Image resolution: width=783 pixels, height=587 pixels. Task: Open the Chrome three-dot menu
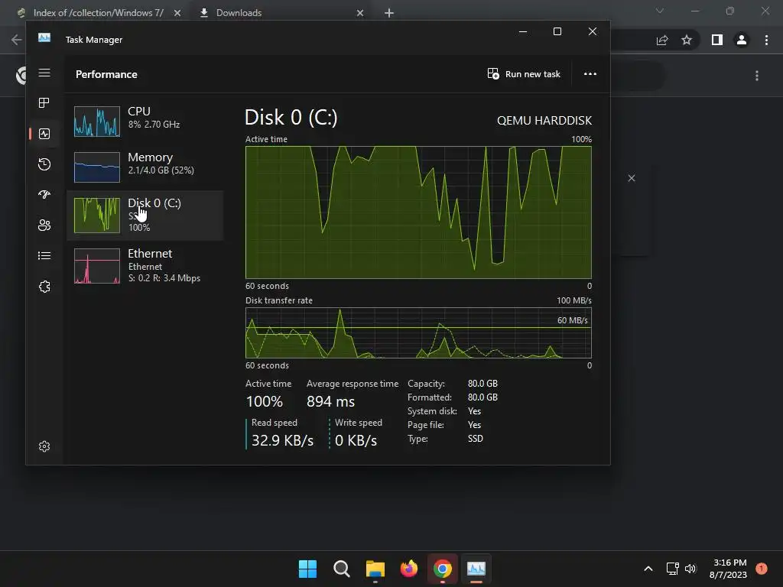pos(766,40)
